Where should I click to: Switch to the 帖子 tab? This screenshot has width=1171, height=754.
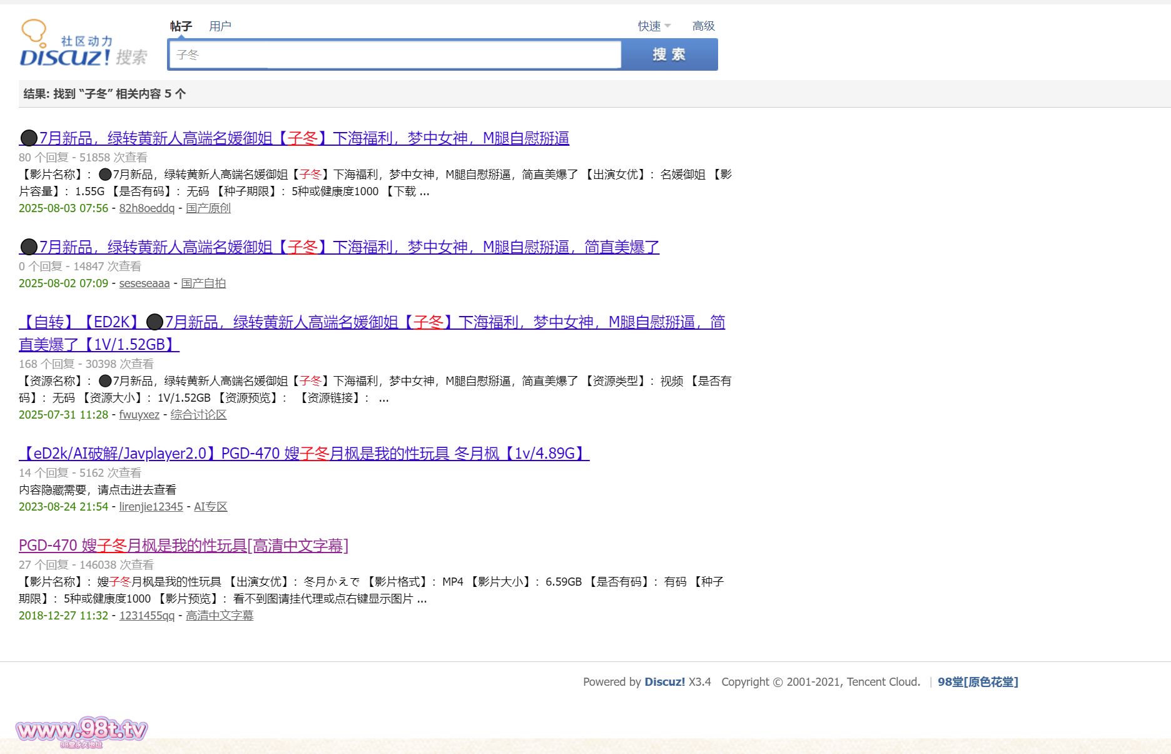coord(181,26)
